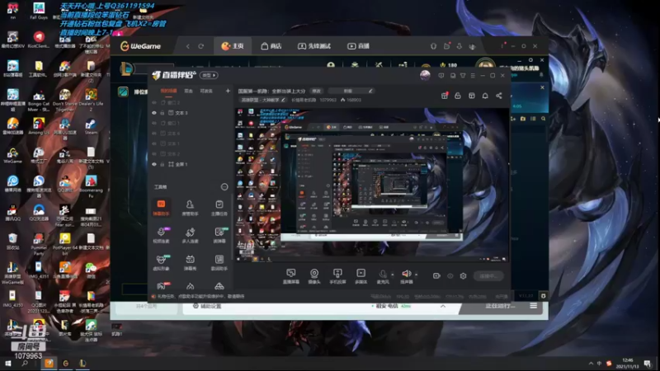Open the 弹幕助手 danmaku assistant tool

coord(161,208)
